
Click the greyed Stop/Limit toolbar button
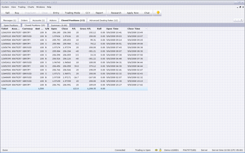30,13
